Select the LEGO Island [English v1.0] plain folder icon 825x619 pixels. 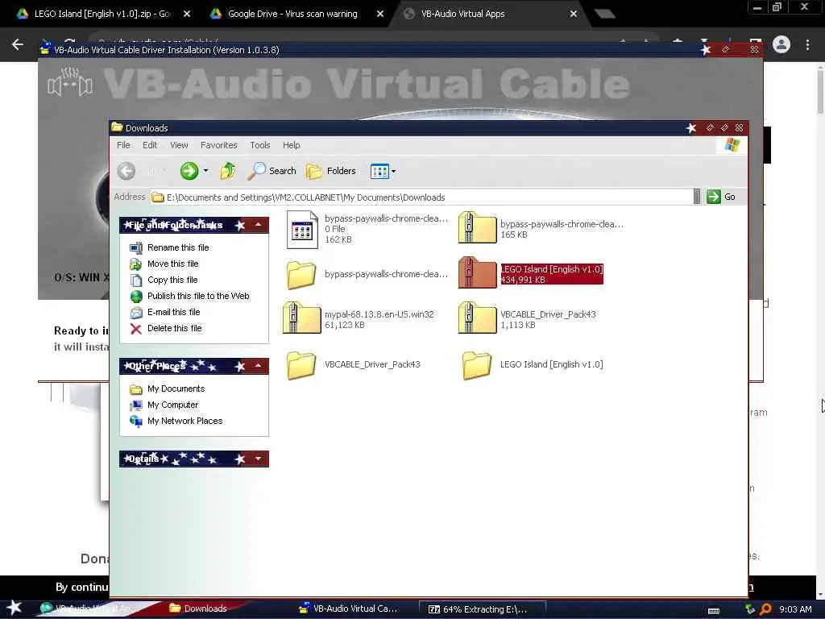(x=477, y=365)
